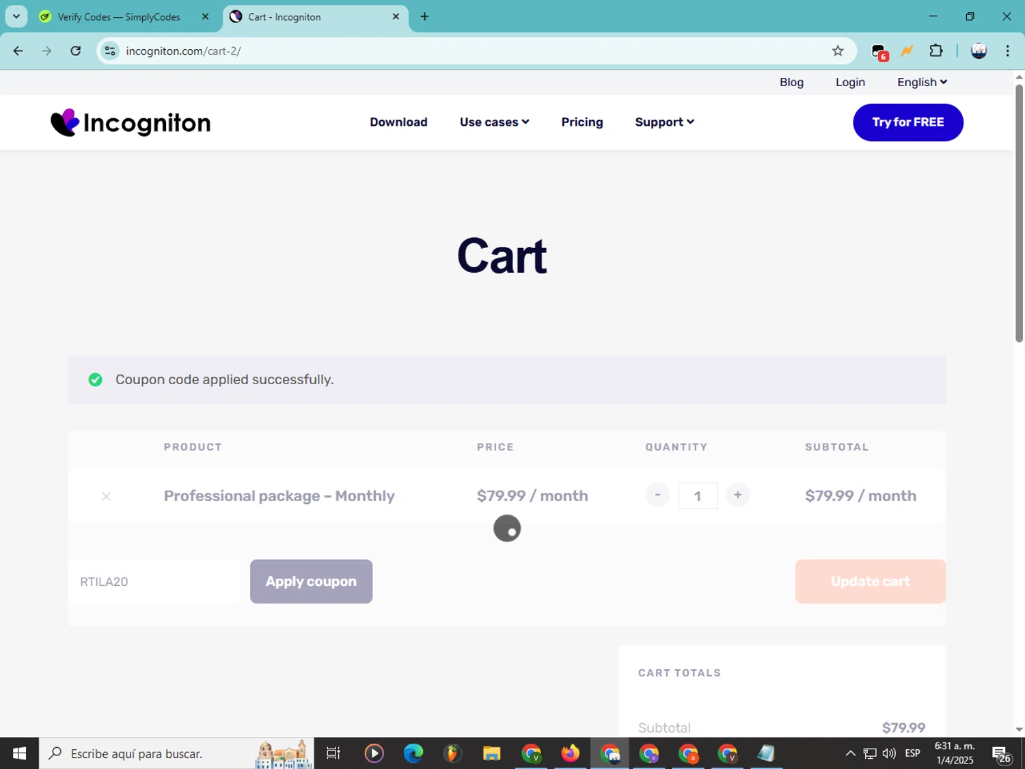Open the orange lightning extension icon
Screen dimensions: 1025x769
[x=907, y=51]
